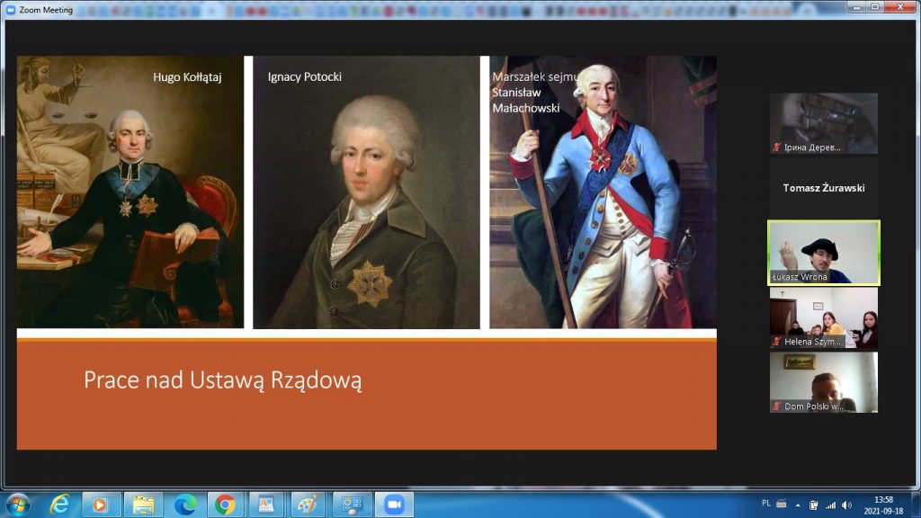Click the volume speaker tray icon
Screen dimensions: 921x518
coord(845,505)
